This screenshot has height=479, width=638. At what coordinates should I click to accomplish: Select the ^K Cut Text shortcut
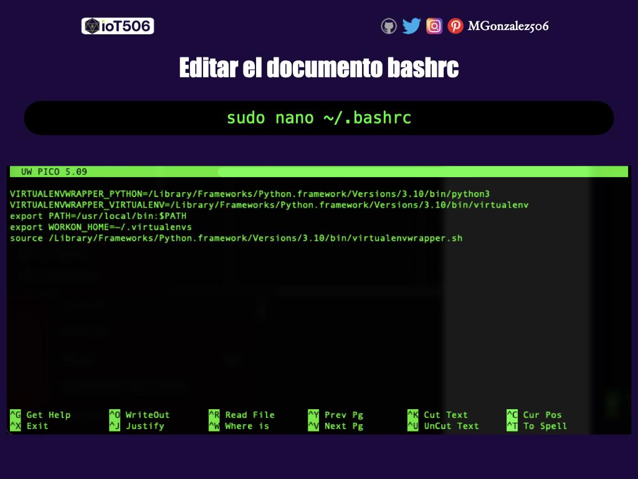(x=438, y=415)
